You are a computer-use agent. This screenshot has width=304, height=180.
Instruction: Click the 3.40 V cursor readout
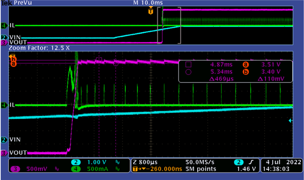[x=271, y=72]
